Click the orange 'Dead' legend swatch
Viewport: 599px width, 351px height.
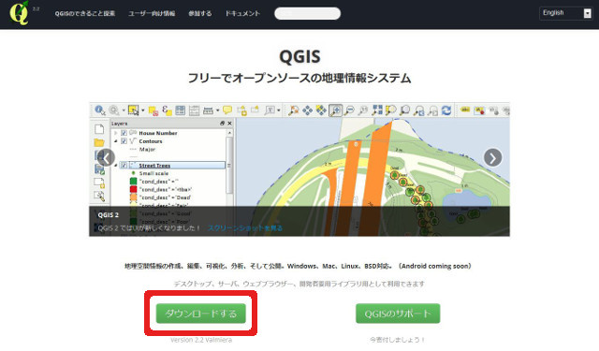133,197
